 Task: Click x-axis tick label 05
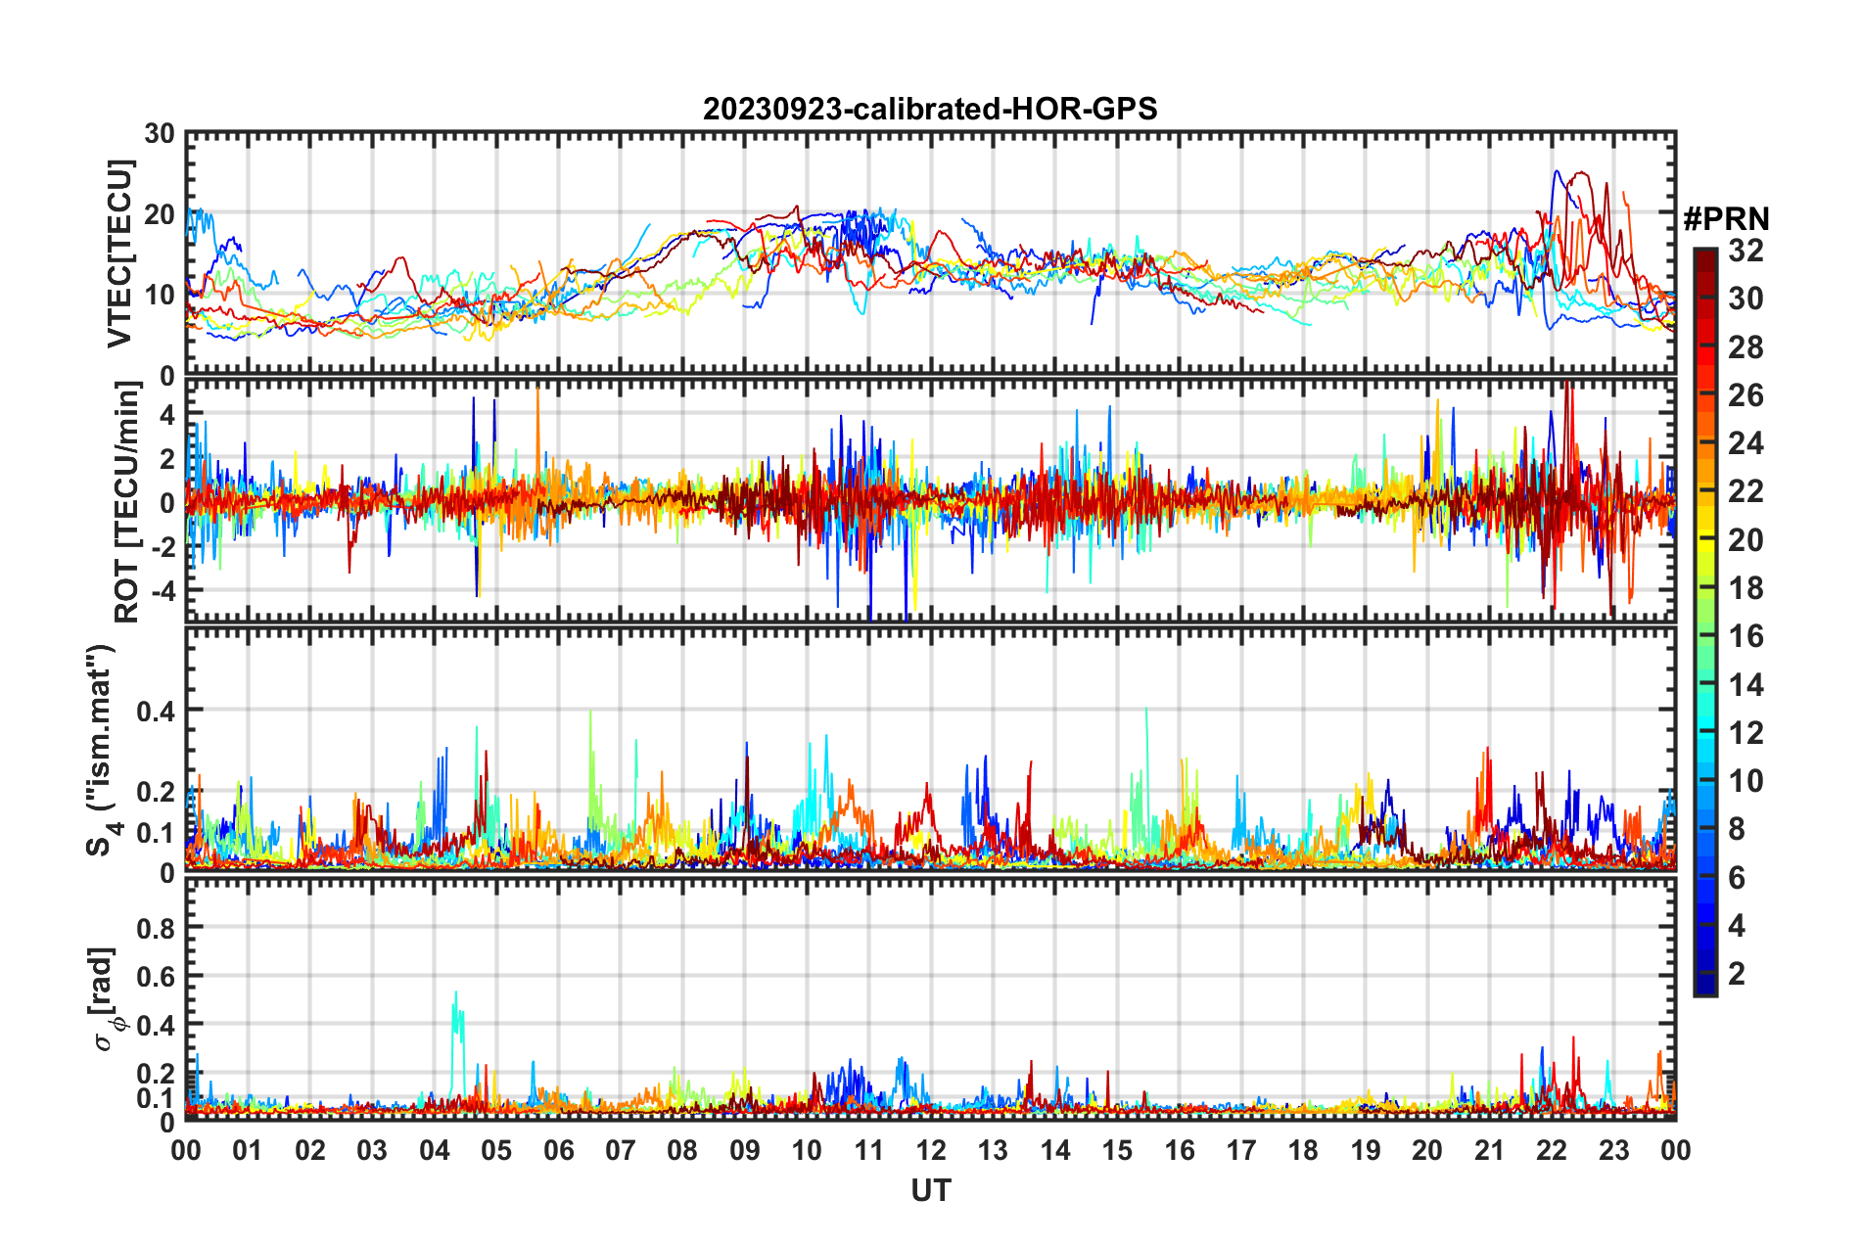[496, 1150]
